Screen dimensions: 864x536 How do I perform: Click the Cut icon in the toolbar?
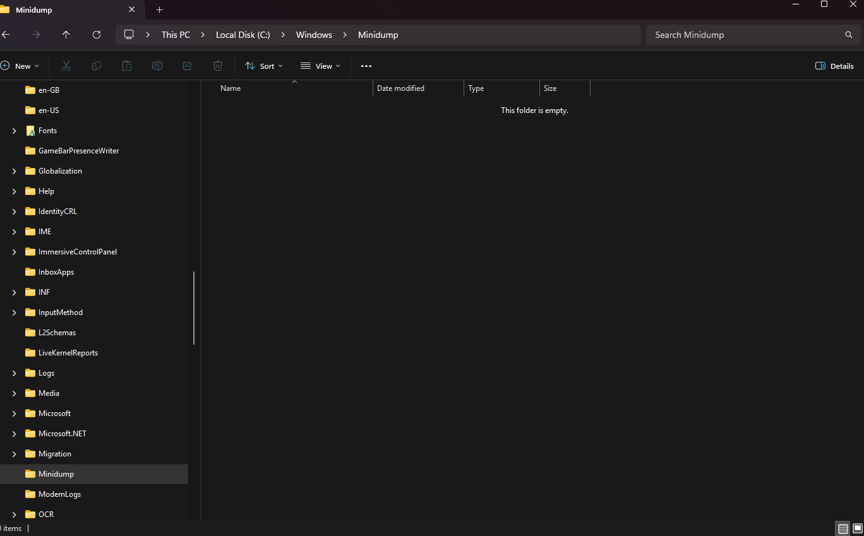pyautogui.click(x=66, y=66)
